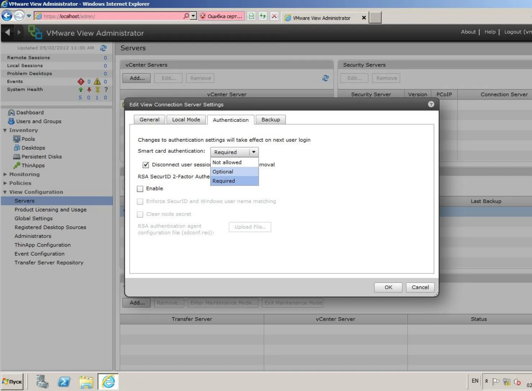This screenshot has width=532, height=391.
Task: Click the help question mark icon in dialog
Action: click(x=431, y=104)
